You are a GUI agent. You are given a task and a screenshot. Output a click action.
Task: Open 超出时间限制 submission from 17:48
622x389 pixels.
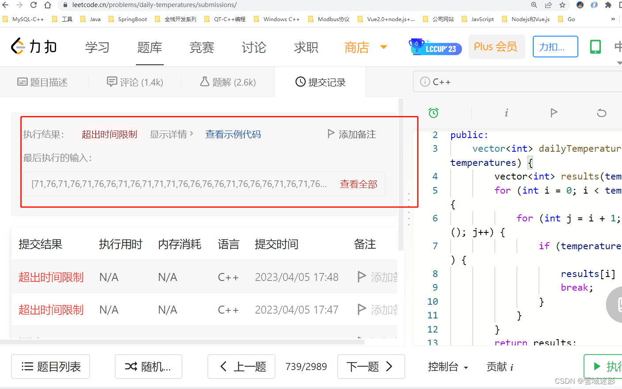[x=51, y=277]
